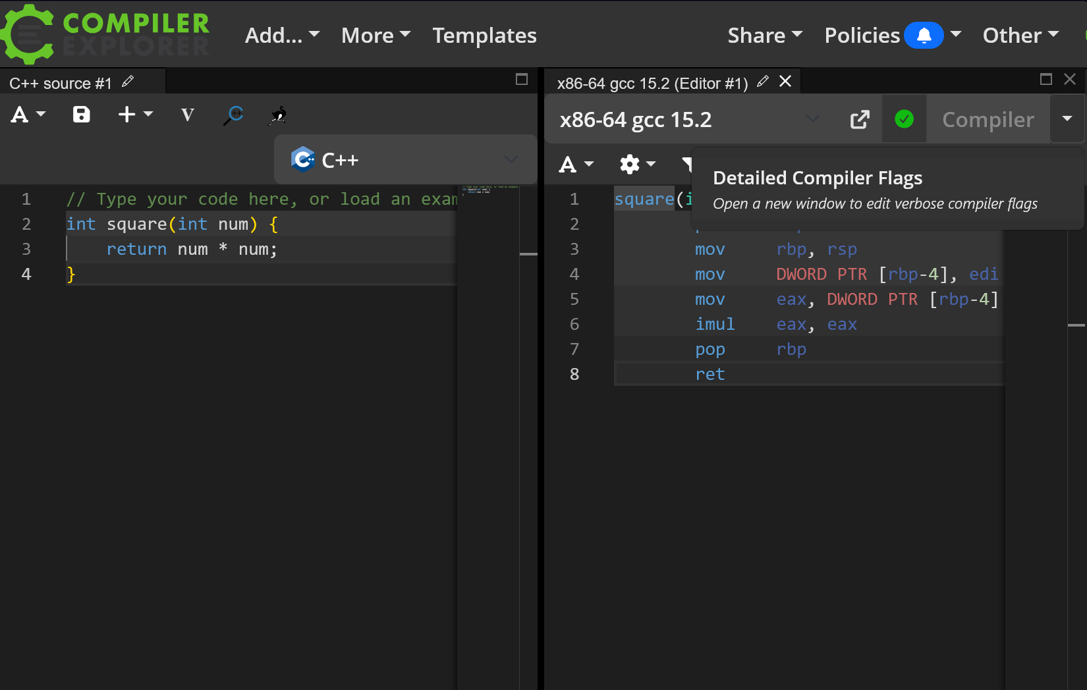Click the blue notification bell icon
This screenshot has height=690, width=1087.
[x=924, y=35]
